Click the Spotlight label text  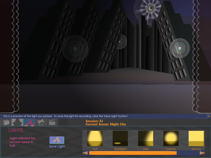point(120,149)
